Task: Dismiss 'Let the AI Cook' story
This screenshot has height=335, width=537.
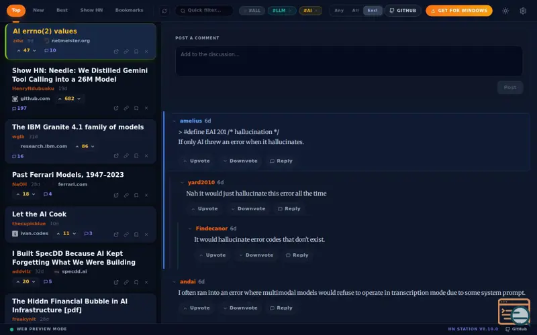Action: [146, 234]
